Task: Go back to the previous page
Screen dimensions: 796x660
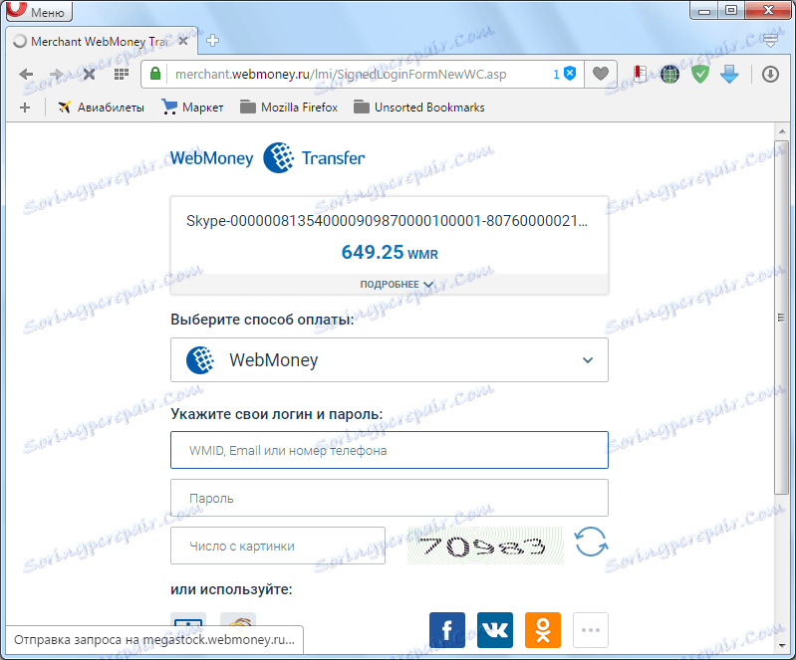Action: 26,74
